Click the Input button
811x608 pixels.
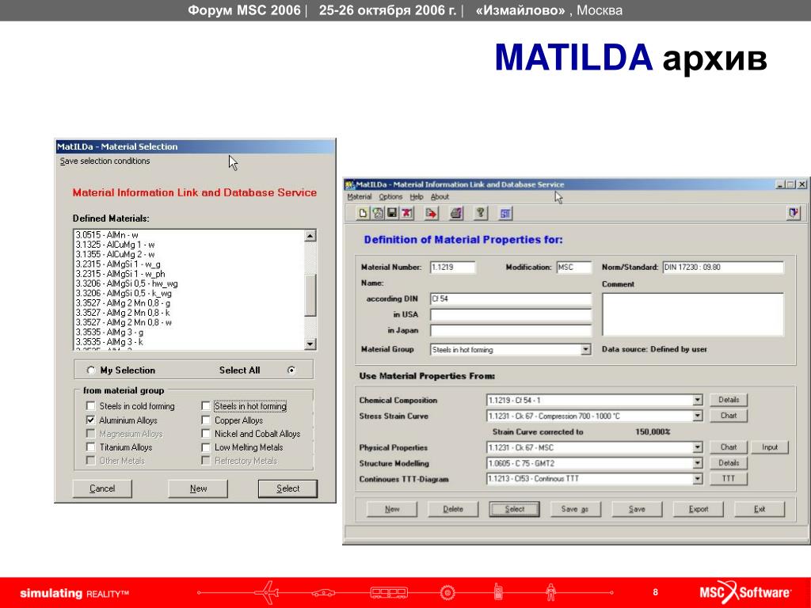[x=770, y=447]
